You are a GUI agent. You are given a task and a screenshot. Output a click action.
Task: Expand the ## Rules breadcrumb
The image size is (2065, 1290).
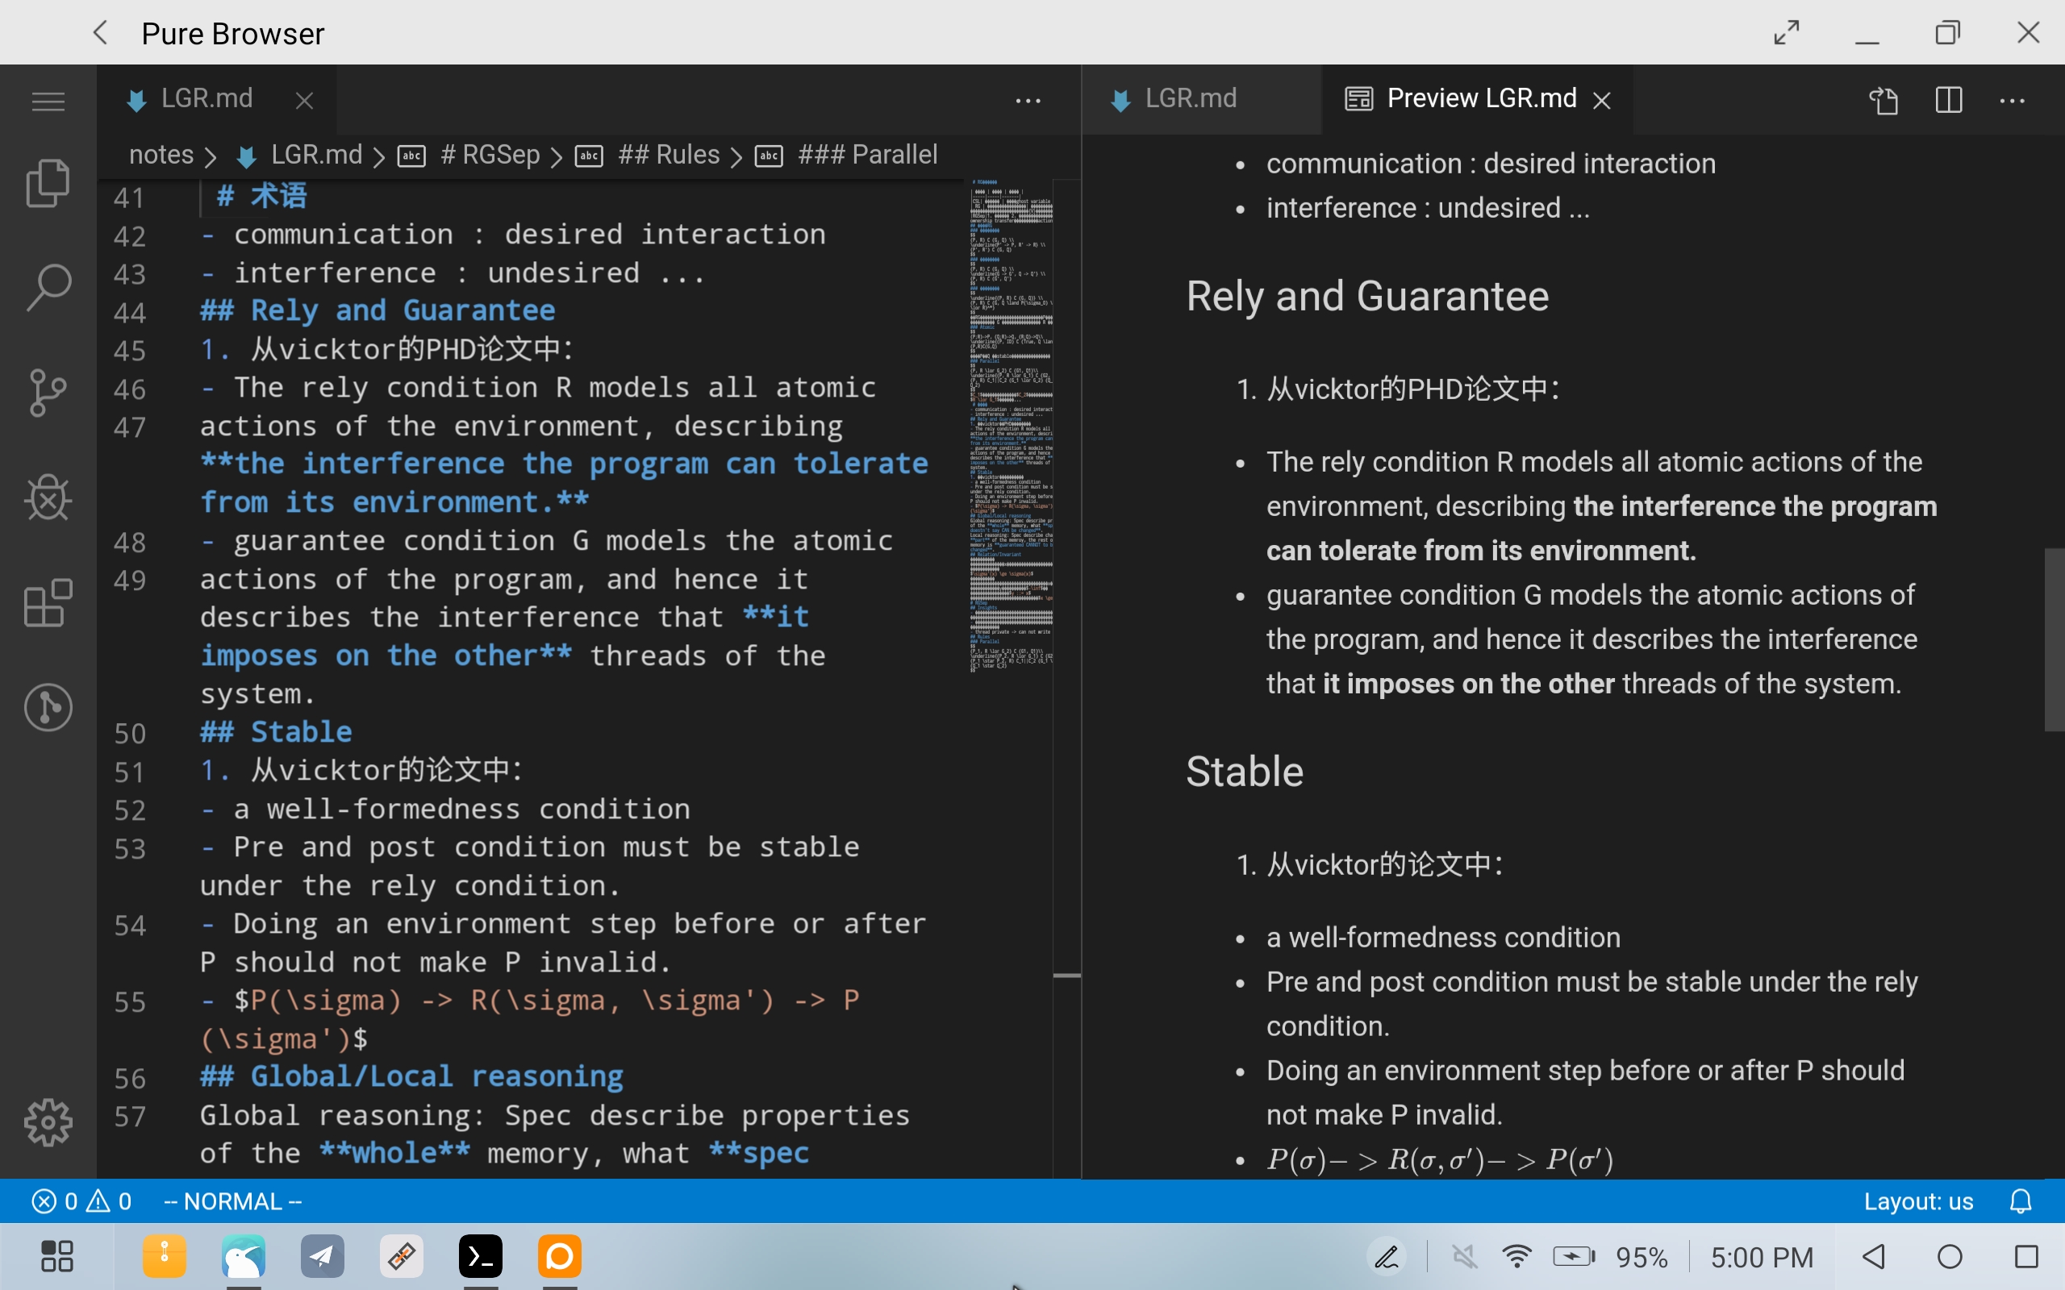tap(669, 155)
